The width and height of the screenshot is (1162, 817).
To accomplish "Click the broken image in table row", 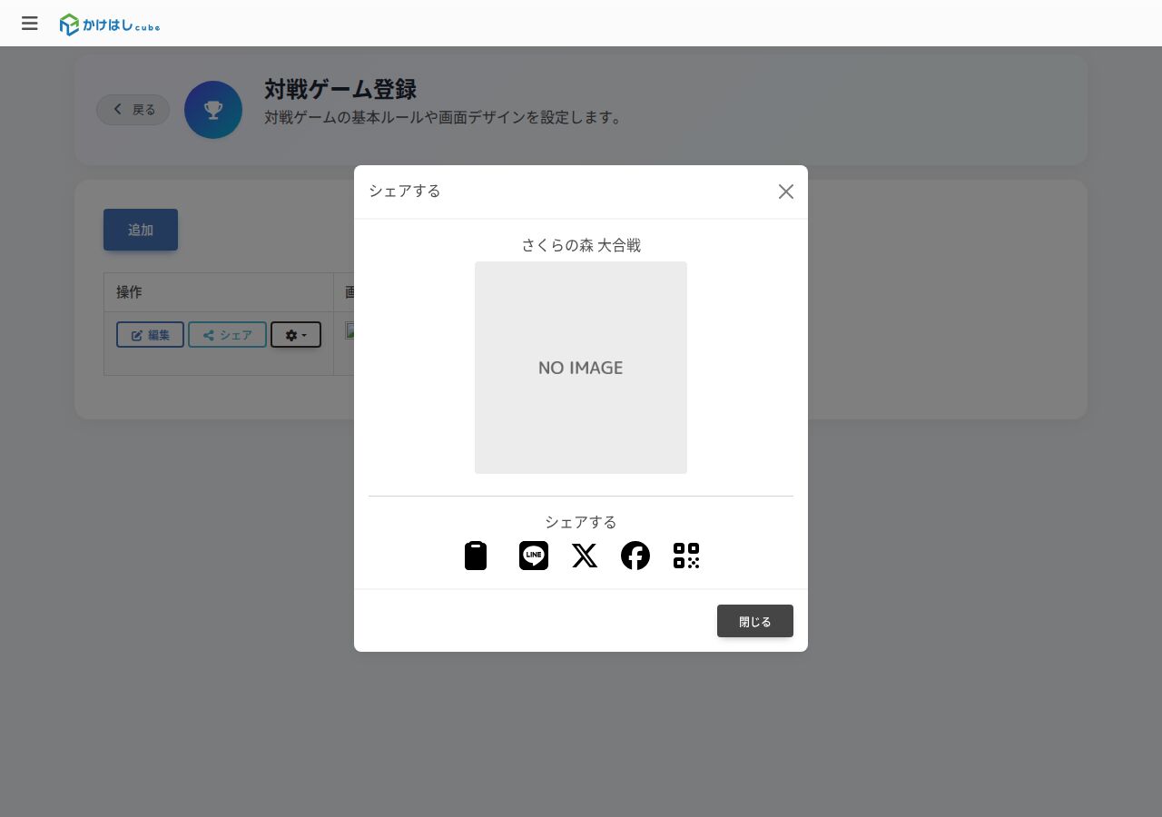I will (x=350, y=330).
